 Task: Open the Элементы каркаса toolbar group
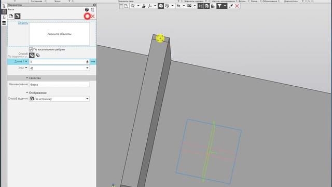click(193, 1)
